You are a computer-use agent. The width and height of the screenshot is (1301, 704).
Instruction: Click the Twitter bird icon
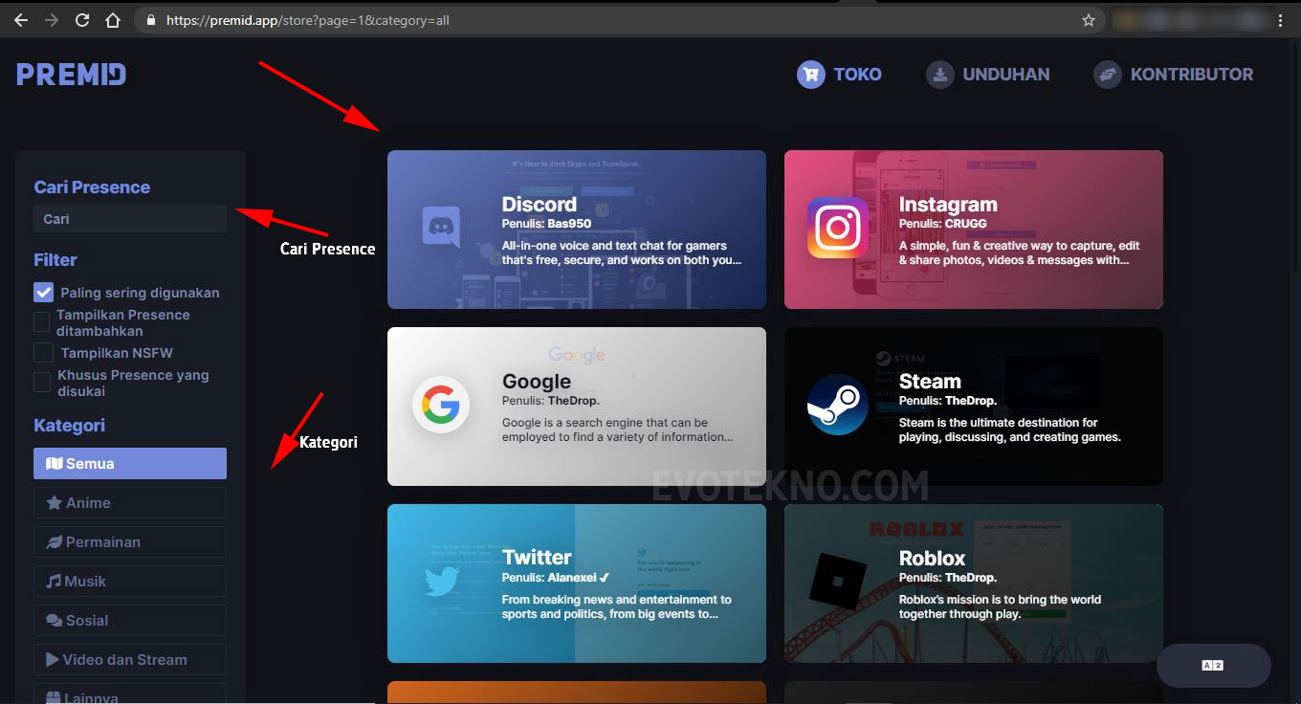click(x=442, y=582)
